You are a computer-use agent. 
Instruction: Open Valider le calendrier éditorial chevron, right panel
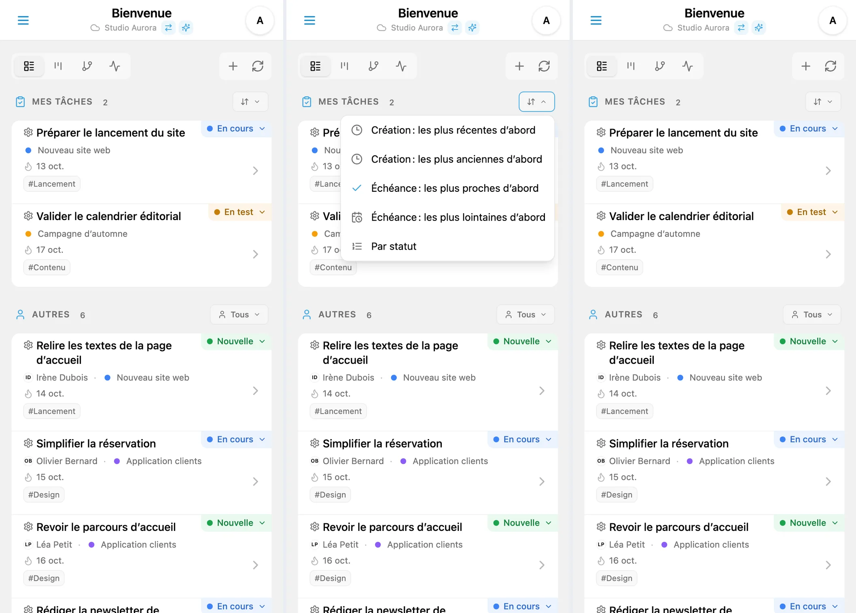tap(828, 254)
